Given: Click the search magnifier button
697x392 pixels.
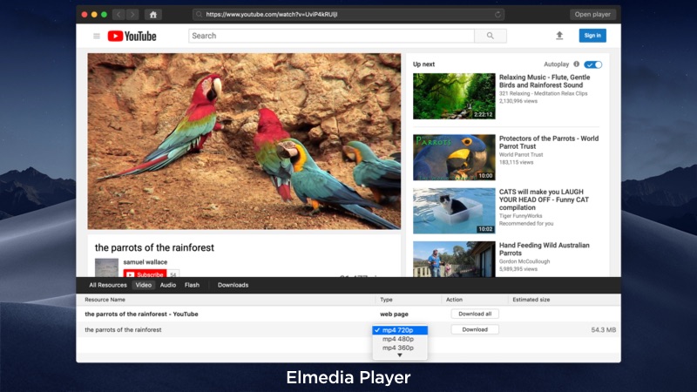Looking at the screenshot, I should pyautogui.click(x=491, y=36).
